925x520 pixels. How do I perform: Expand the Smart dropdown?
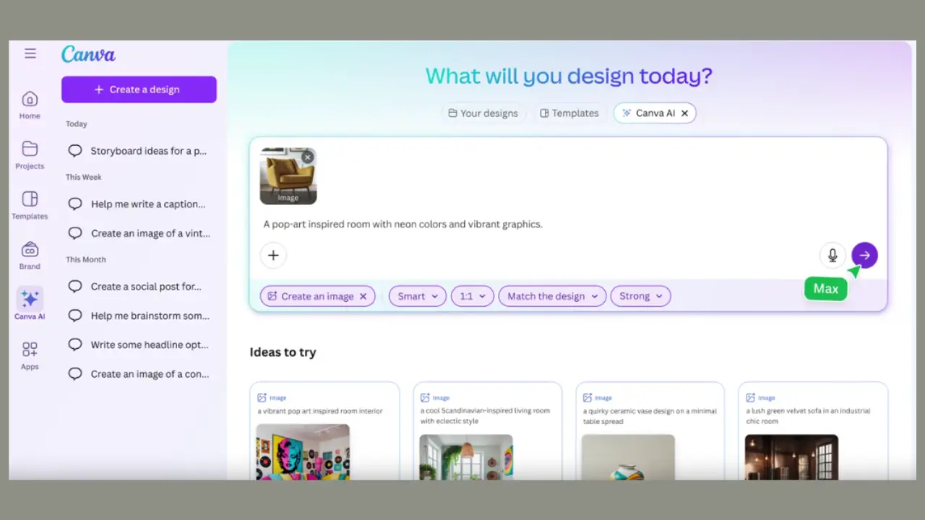[418, 296]
